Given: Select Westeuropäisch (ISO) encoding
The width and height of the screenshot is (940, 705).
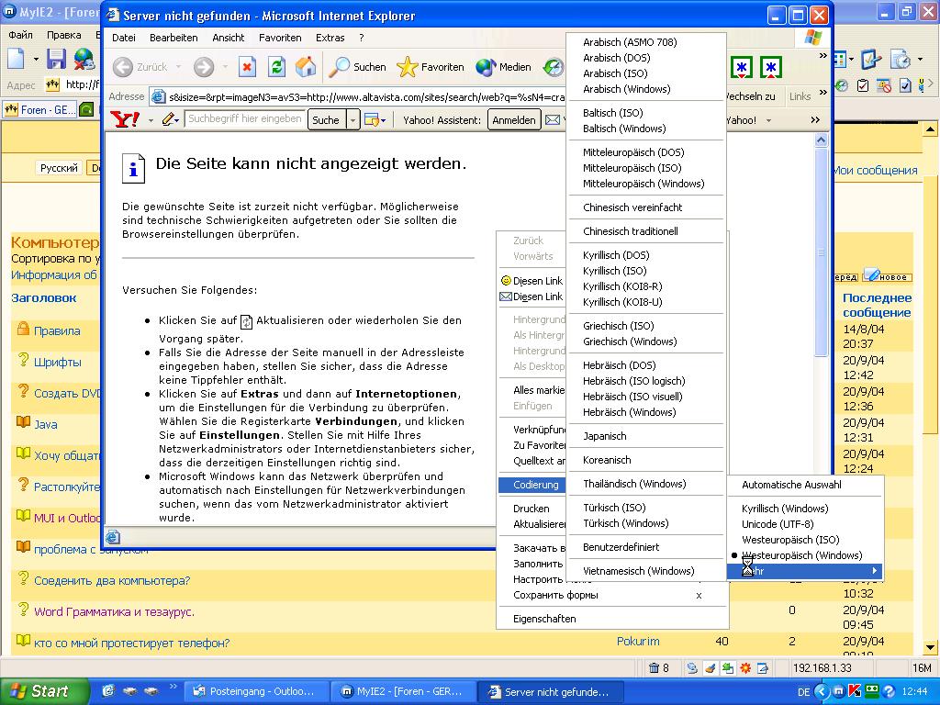Looking at the screenshot, I should coord(790,540).
